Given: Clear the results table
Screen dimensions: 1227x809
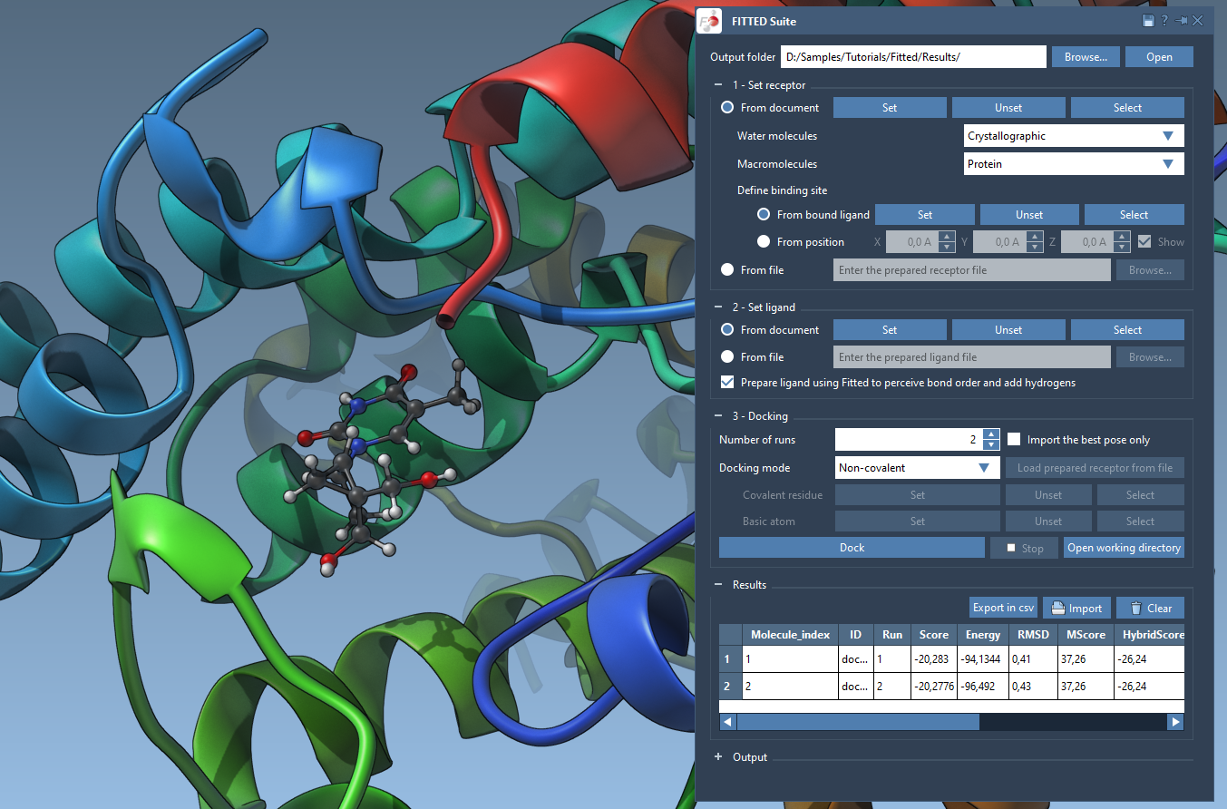Looking at the screenshot, I should coord(1150,608).
